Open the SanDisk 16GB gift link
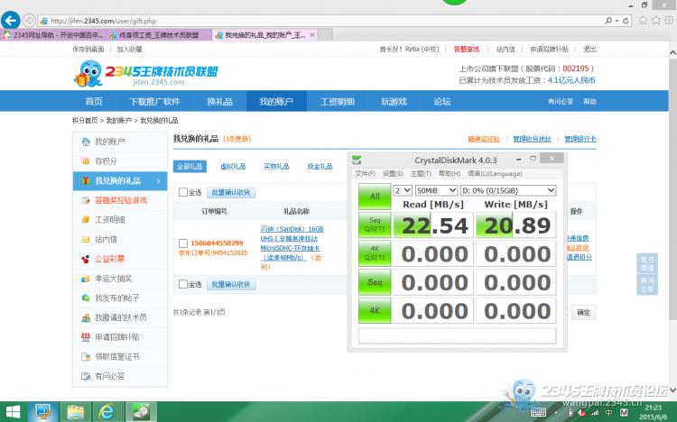The image size is (677, 422). point(291,248)
